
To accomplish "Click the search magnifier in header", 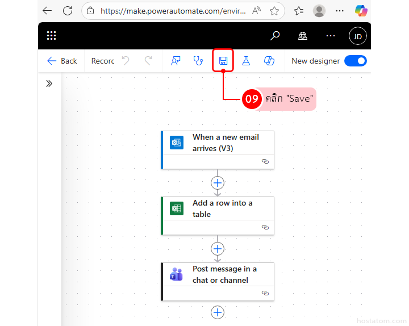I will tap(275, 36).
